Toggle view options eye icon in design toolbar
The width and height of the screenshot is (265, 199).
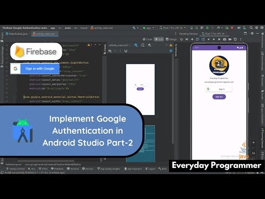click(110, 51)
